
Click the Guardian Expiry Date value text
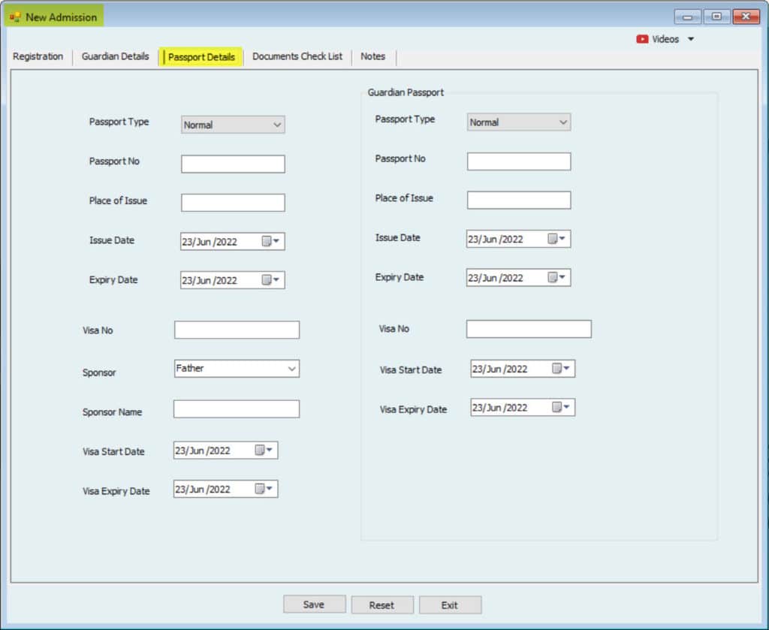pos(496,278)
